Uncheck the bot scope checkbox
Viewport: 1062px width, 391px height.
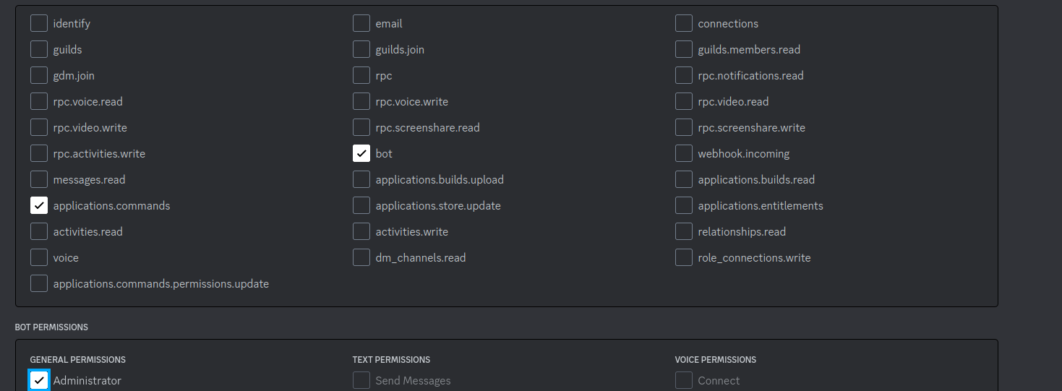pos(361,154)
